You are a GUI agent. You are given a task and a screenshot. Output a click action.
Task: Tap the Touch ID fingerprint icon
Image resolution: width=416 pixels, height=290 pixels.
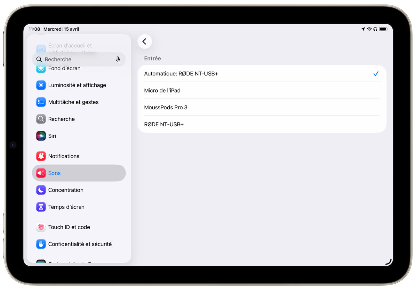[41, 227]
